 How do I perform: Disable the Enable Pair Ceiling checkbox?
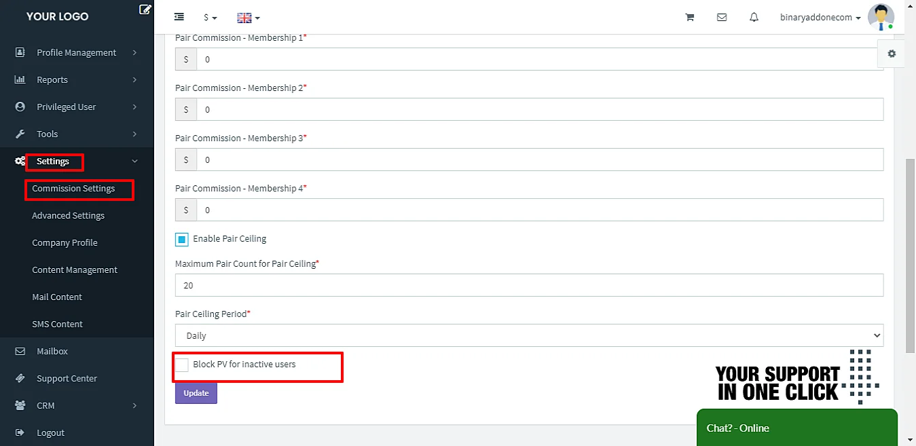[182, 240]
